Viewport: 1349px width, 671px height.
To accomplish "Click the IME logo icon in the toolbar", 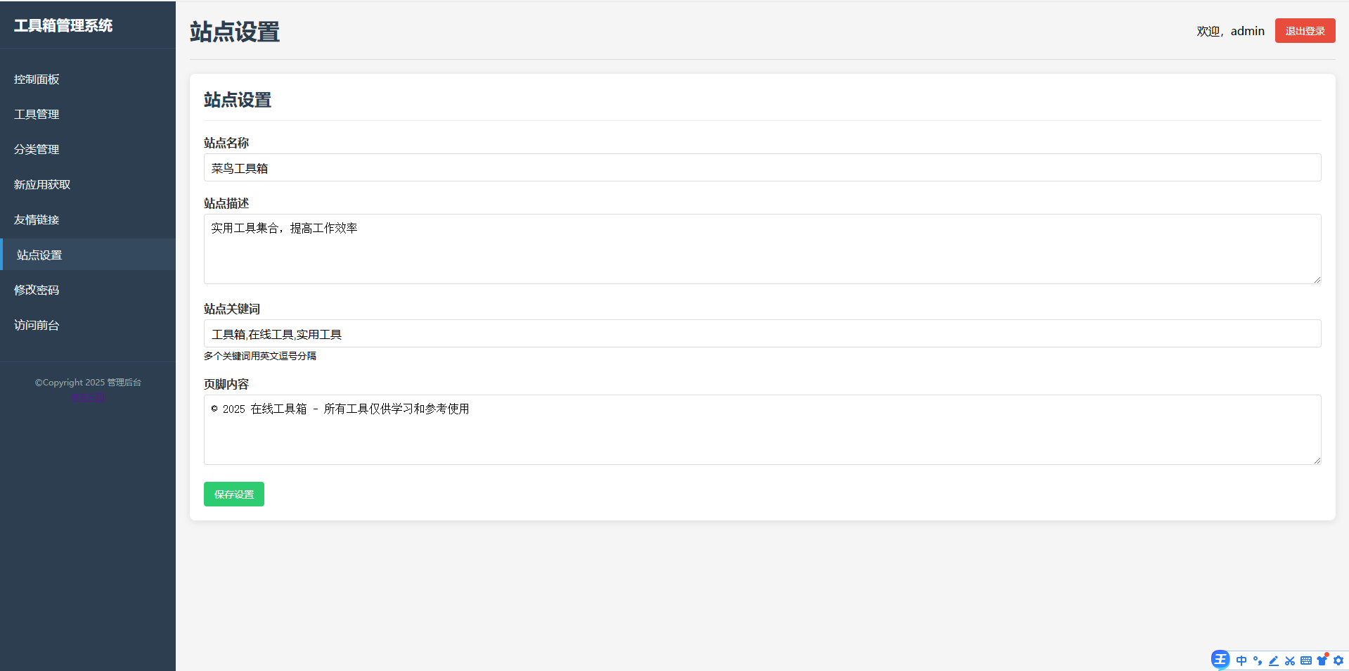I will pos(1220,660).
